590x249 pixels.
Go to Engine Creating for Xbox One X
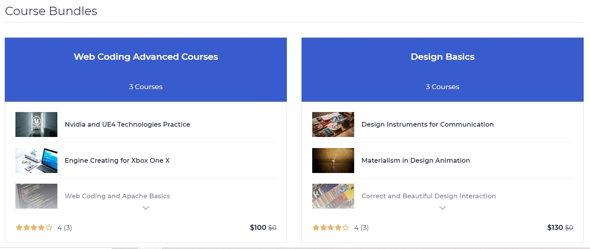117,160
